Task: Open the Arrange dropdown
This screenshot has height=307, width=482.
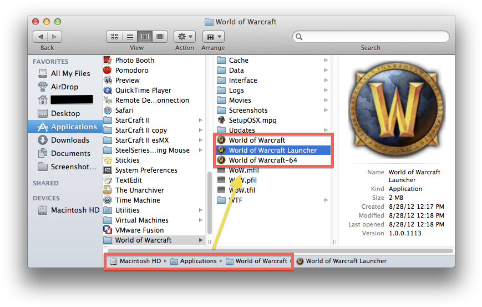Action: 214,37
